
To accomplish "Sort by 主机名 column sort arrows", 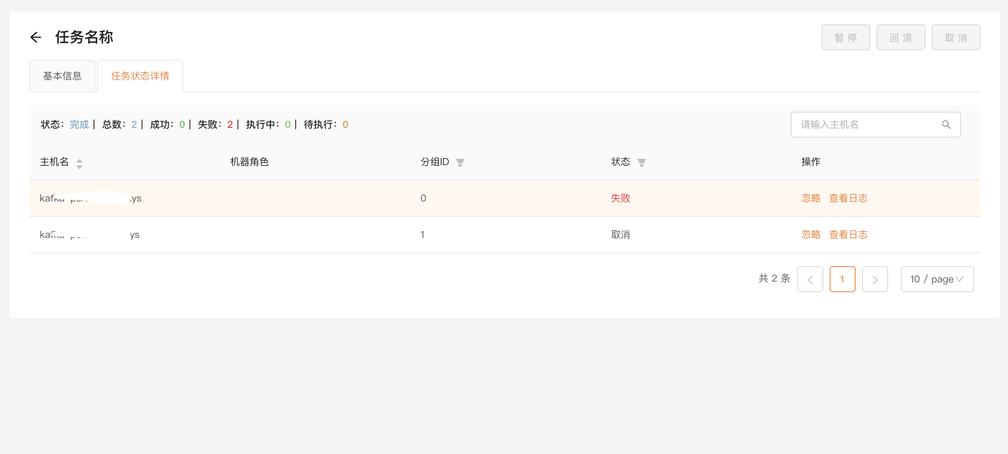I will click(79, 163).
